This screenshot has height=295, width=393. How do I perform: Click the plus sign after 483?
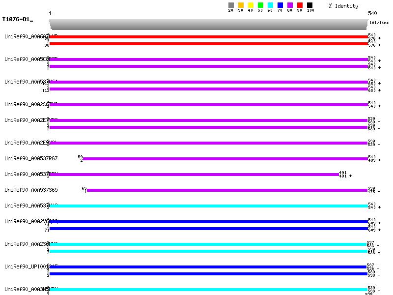point(379,160)
